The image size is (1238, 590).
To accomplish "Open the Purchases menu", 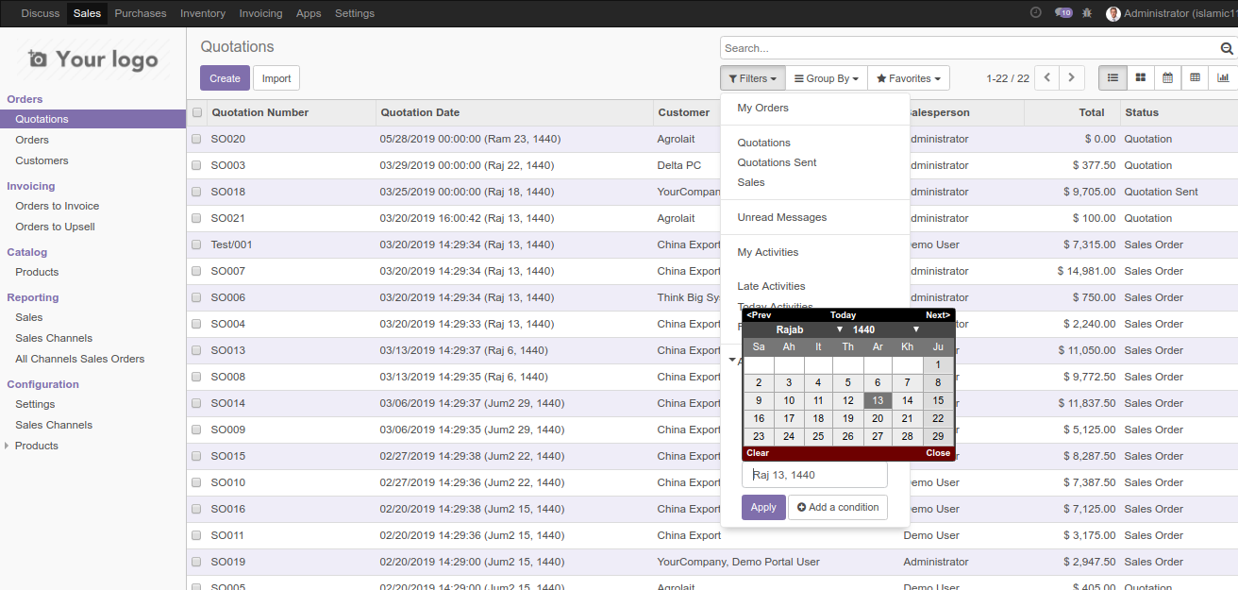I will pyautogui.click(x=141, y=13).
